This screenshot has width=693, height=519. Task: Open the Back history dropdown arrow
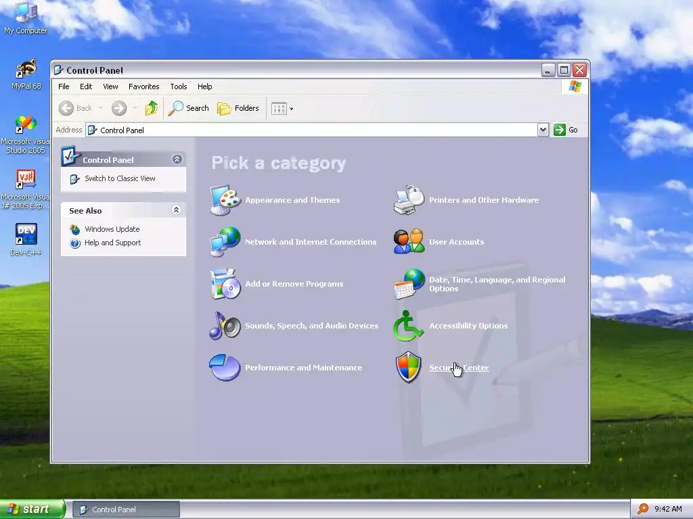tap(100, 108)
